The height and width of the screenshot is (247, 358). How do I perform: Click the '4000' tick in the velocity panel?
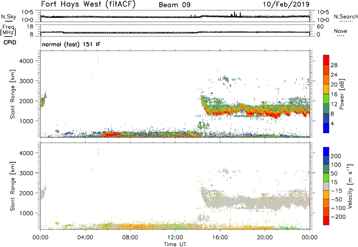[26, 153]
